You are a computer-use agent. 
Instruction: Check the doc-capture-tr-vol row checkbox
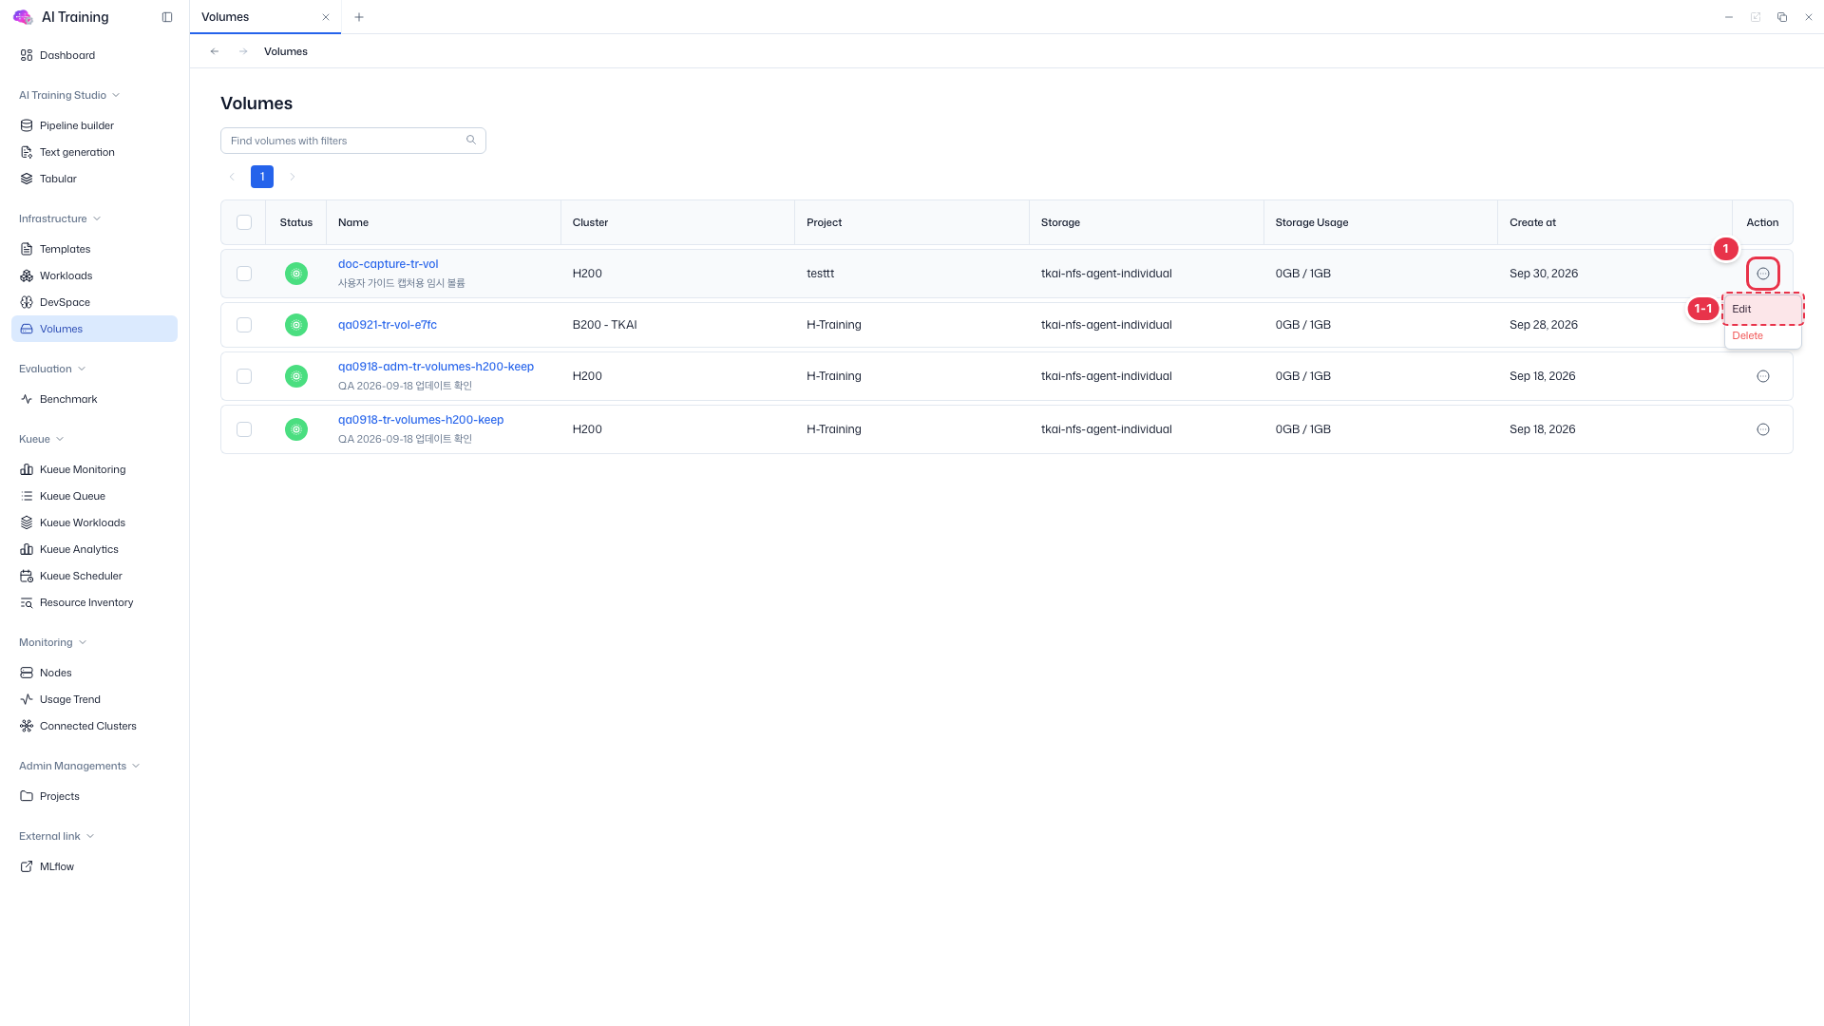click(244, 274)
